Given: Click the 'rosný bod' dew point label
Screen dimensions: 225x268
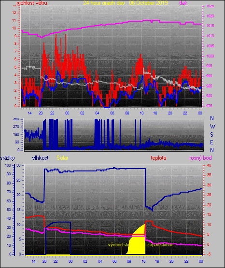Looking at the screenshot, I should 200,158.
